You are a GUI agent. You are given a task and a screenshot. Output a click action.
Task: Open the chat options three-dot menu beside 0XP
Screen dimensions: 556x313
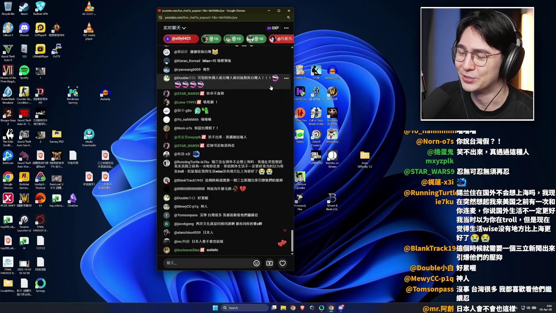click(x=286, y=28)
